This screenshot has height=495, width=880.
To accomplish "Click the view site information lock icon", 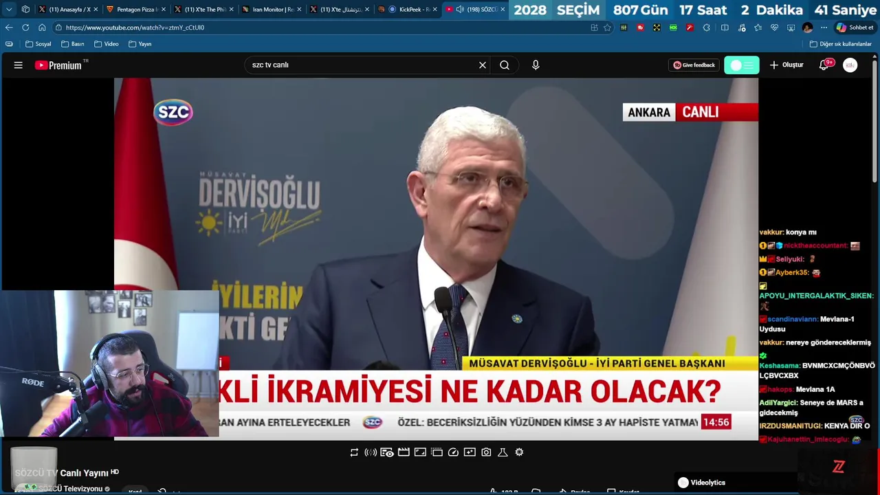I will (59, 27).
